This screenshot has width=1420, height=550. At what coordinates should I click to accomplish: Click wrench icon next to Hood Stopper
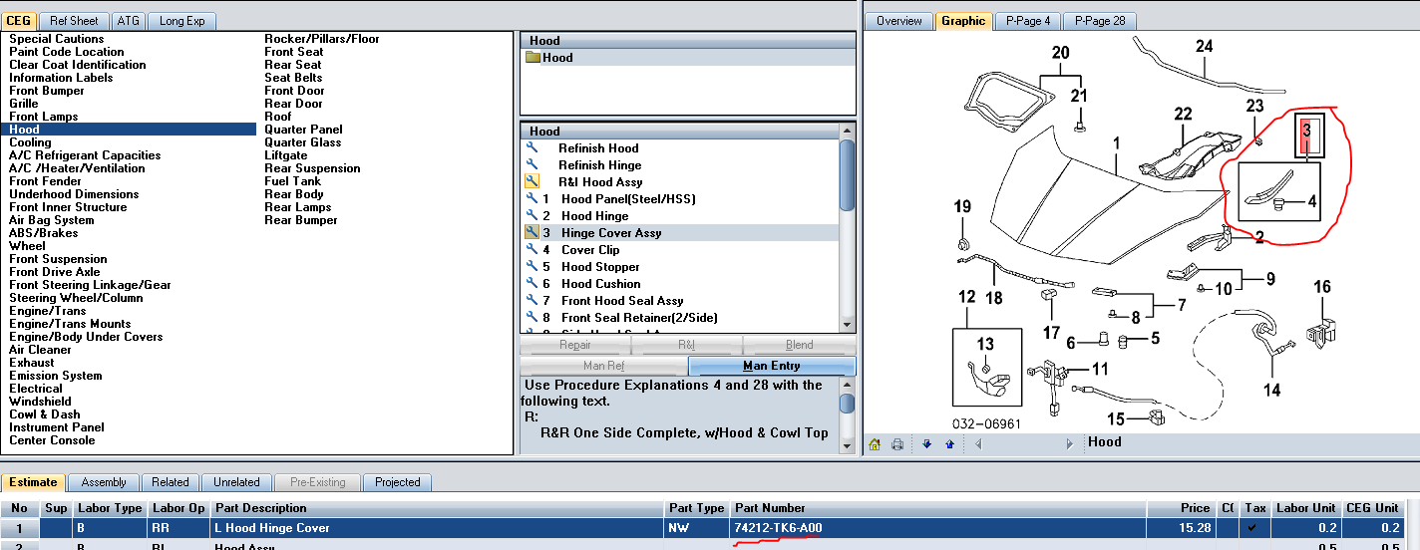tap(532, 267)
